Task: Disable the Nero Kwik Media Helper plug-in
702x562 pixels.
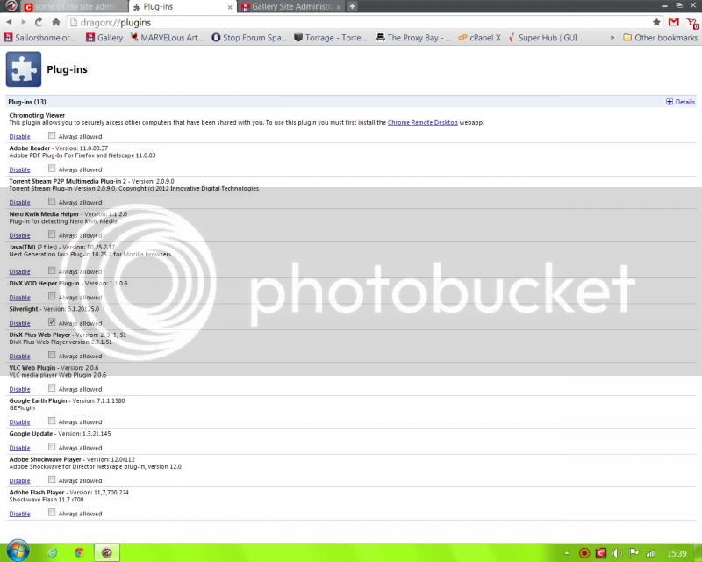Action: tap(19, 235)
